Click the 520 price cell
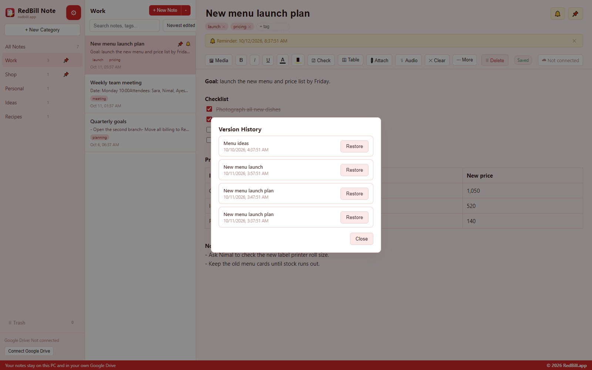Screen dimensions: 592x370 coord(523,206)
